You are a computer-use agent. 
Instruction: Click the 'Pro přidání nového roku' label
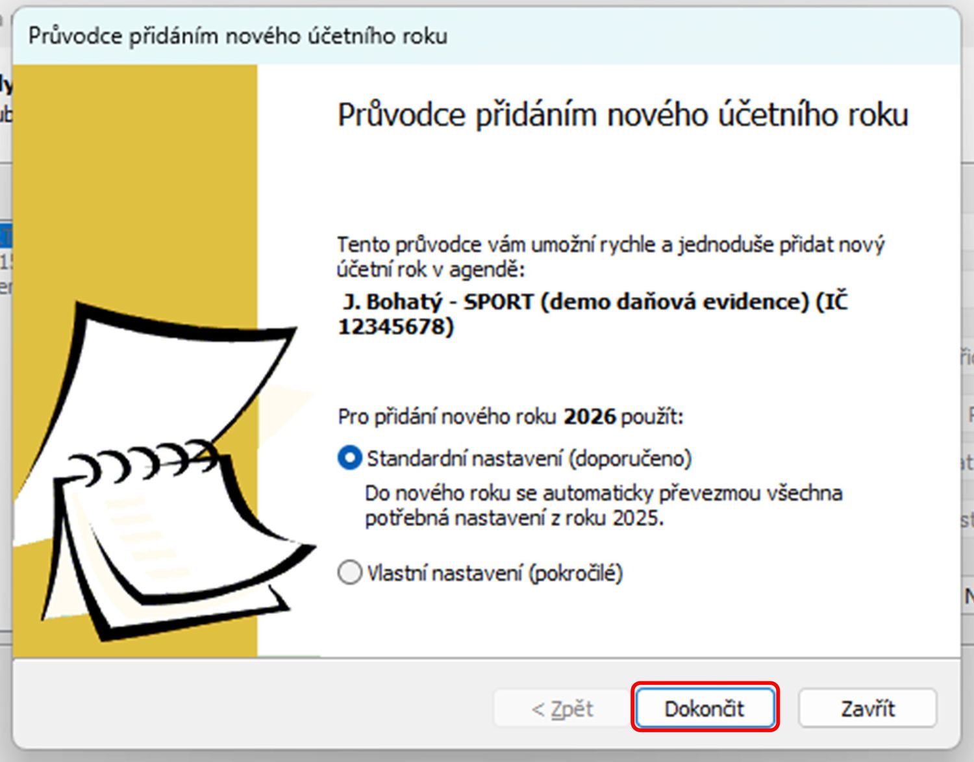coord(447,416)
